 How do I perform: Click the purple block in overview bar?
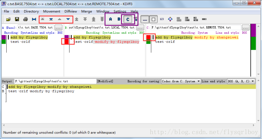click(253, 30)
